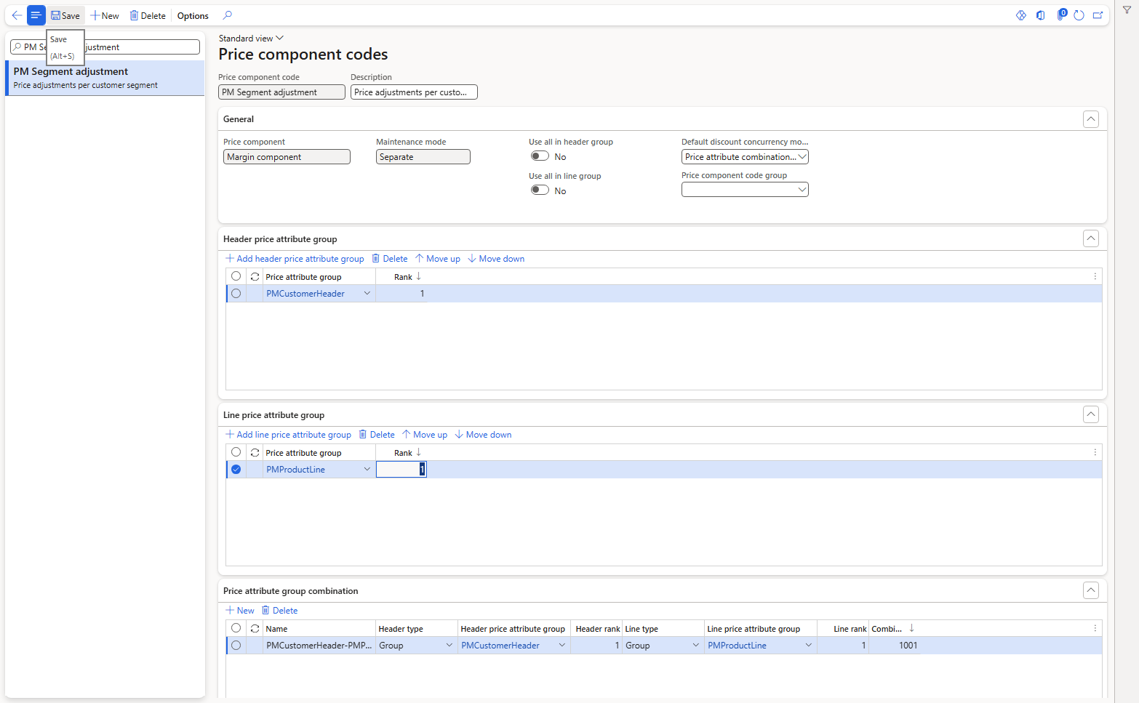The image size is (1139, 703).
Task: Collapse Line price attribute group section
Action: pos(1091,414)
